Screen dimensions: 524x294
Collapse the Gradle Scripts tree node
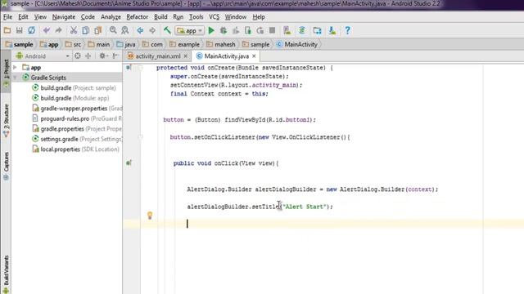(x=15, y=78)
